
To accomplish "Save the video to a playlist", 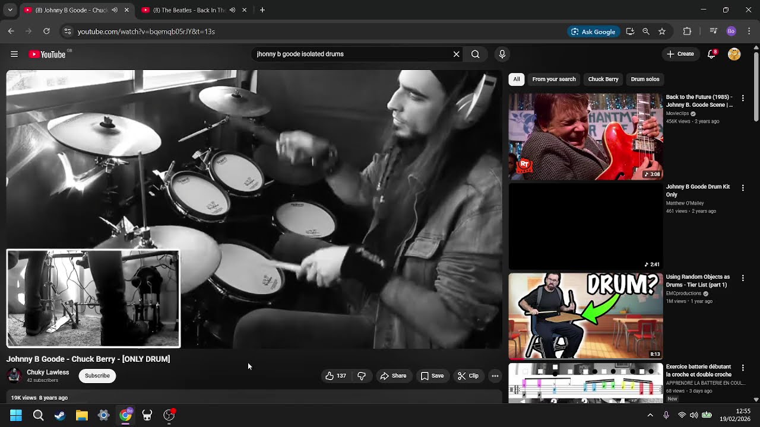I will click(x=432, y=376).
